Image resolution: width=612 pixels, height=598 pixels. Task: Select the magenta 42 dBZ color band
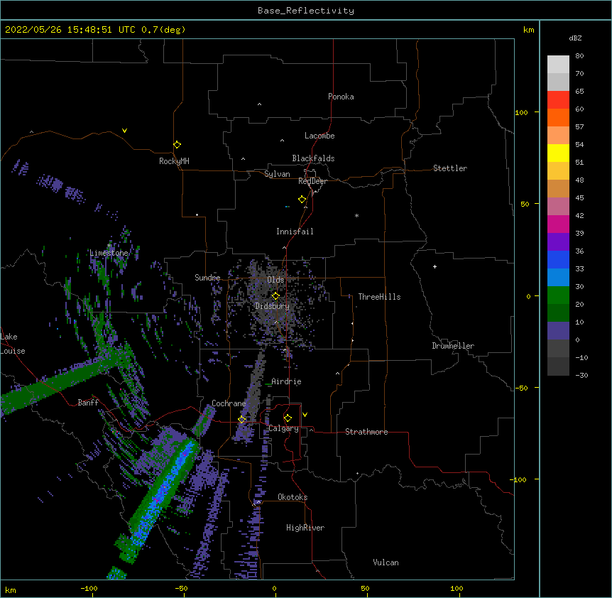pos(558,224)
